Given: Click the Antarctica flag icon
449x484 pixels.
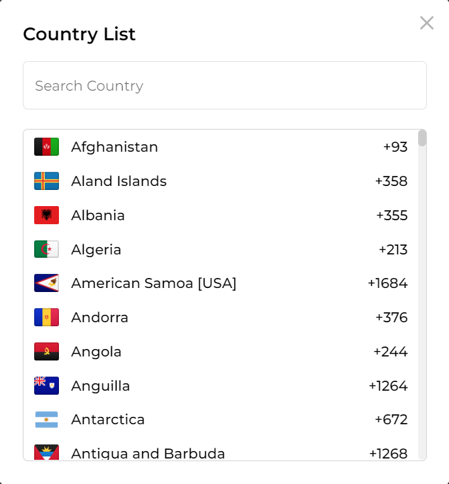Looking at the screenshot, I should pyautogui.click(x=46, y=420).
